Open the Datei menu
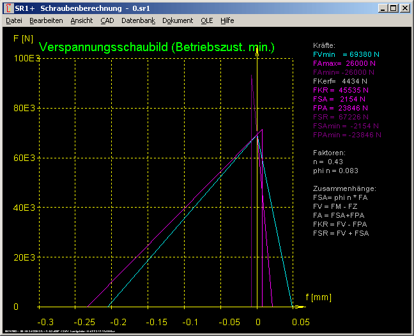The width and height of the screenshot is (414, 336). pyautogui.click(x=13, y=20)
